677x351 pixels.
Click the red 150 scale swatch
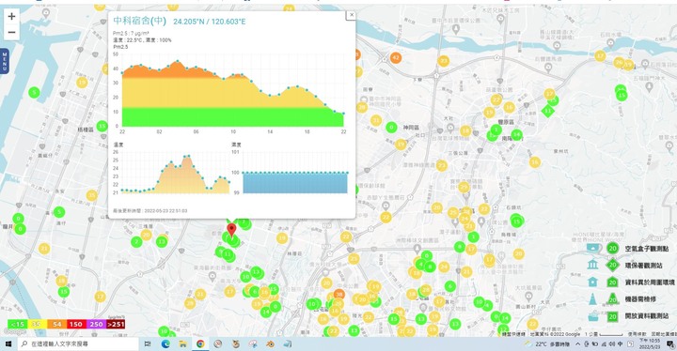tap(76, 325)
